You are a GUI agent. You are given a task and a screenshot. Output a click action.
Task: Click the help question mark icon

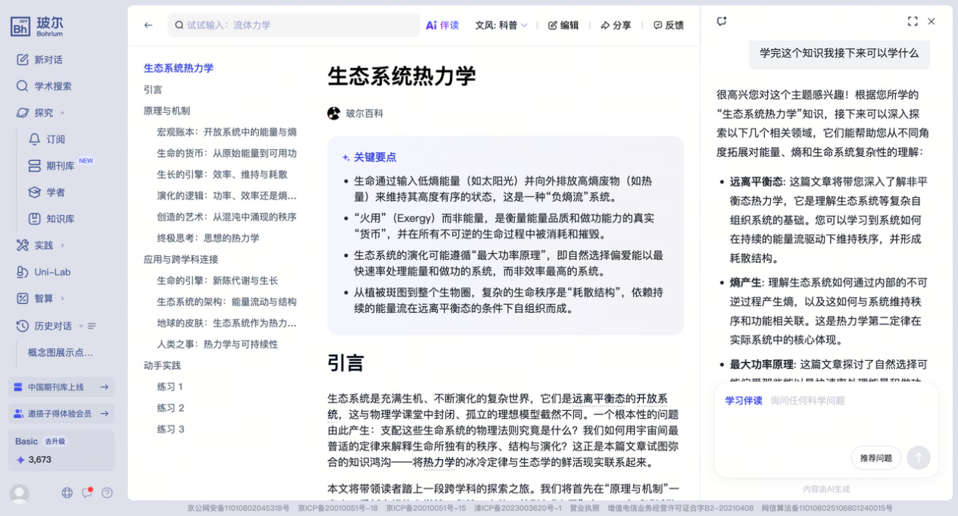tap(107, 493)
